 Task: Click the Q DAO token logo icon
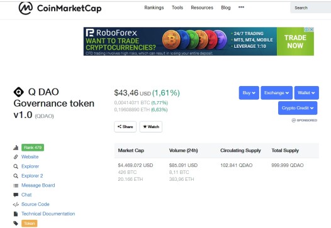[19, 92]
